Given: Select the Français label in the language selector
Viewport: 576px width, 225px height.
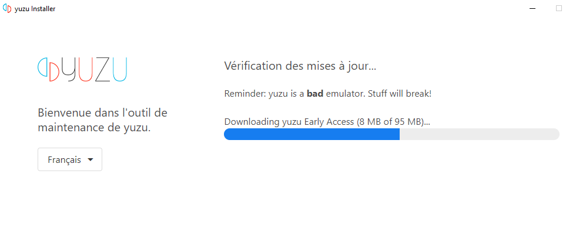Looking at the screenshot, I should coord(64,160).
